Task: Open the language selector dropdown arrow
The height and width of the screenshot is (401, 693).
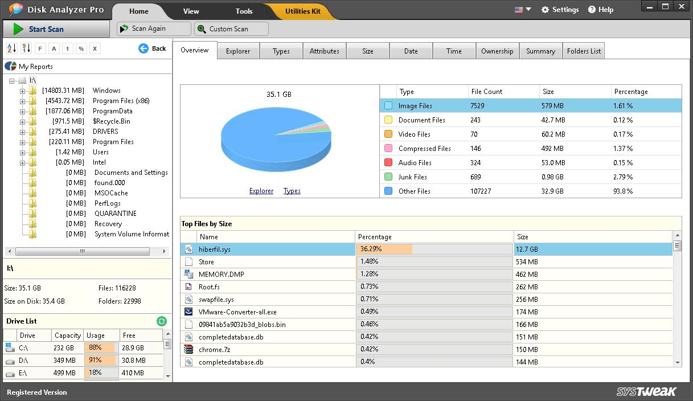Action: pyautogui.click(x=528, y=9)
